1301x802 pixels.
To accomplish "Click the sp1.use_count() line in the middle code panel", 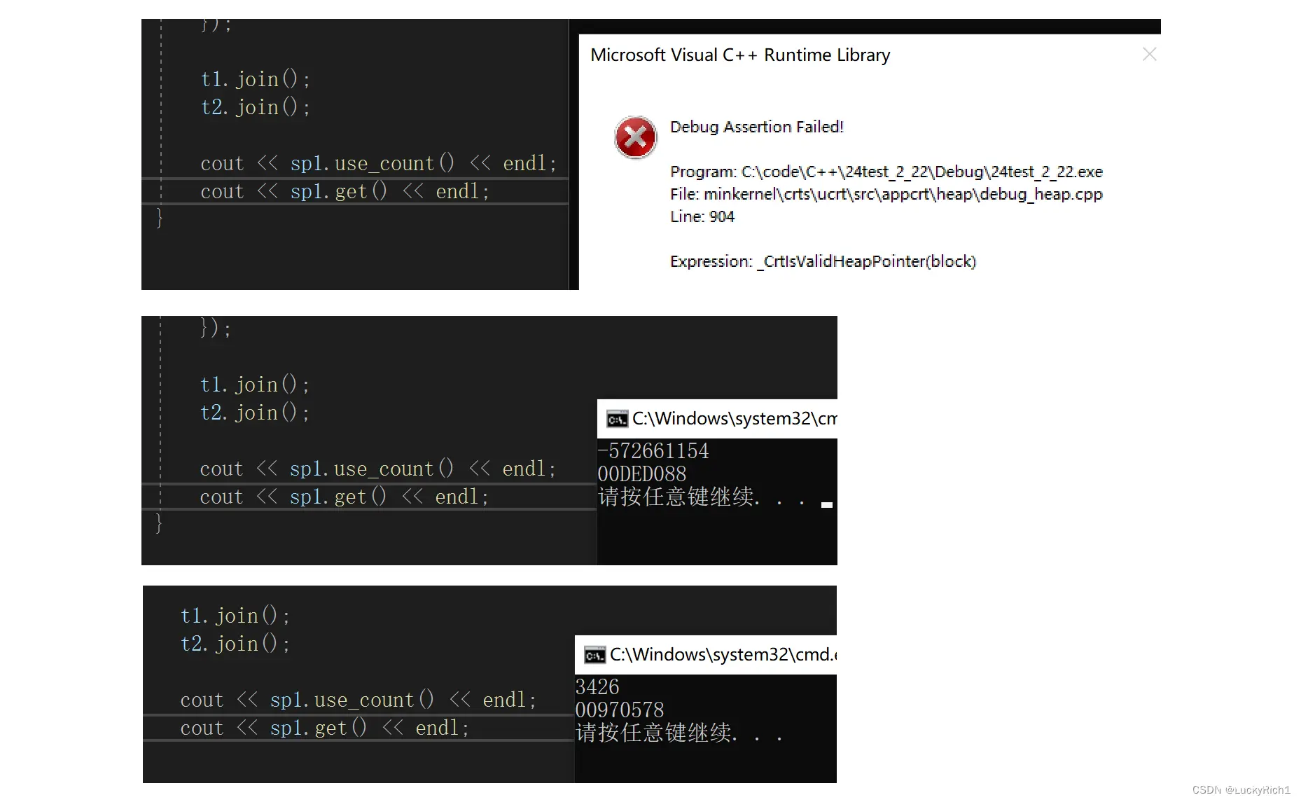I will pyautogui.click(x=377, y=469).
